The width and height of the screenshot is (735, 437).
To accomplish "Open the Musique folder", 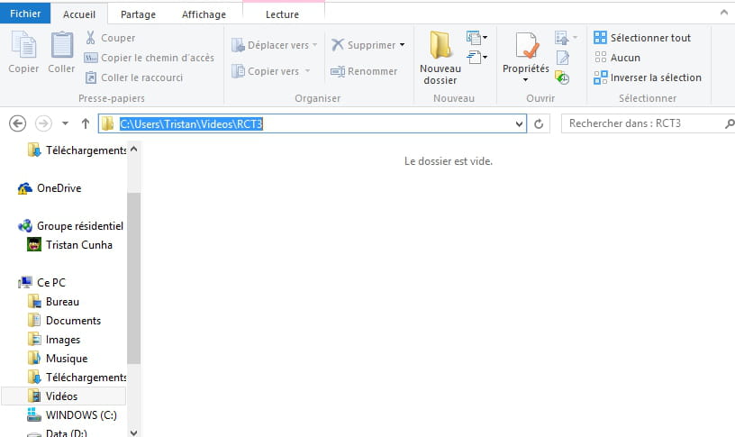I will [x=58, y=359].
